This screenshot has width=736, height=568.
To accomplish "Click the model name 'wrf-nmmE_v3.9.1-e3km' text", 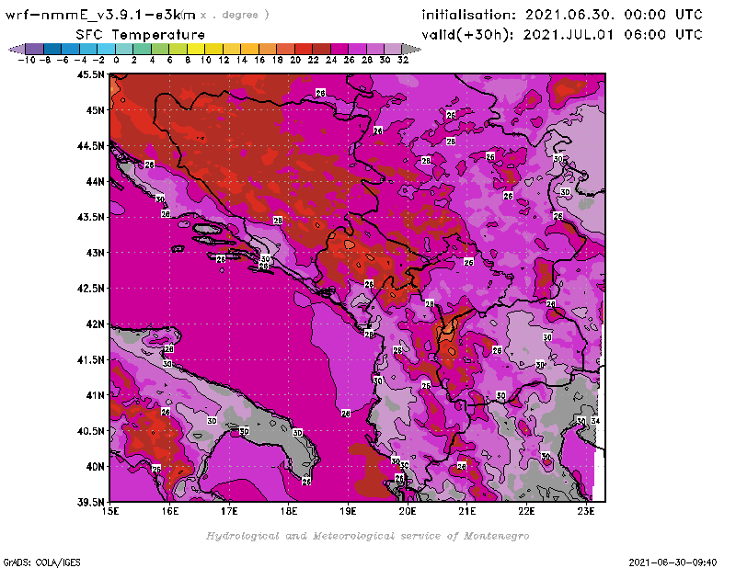I will point(100,15).
